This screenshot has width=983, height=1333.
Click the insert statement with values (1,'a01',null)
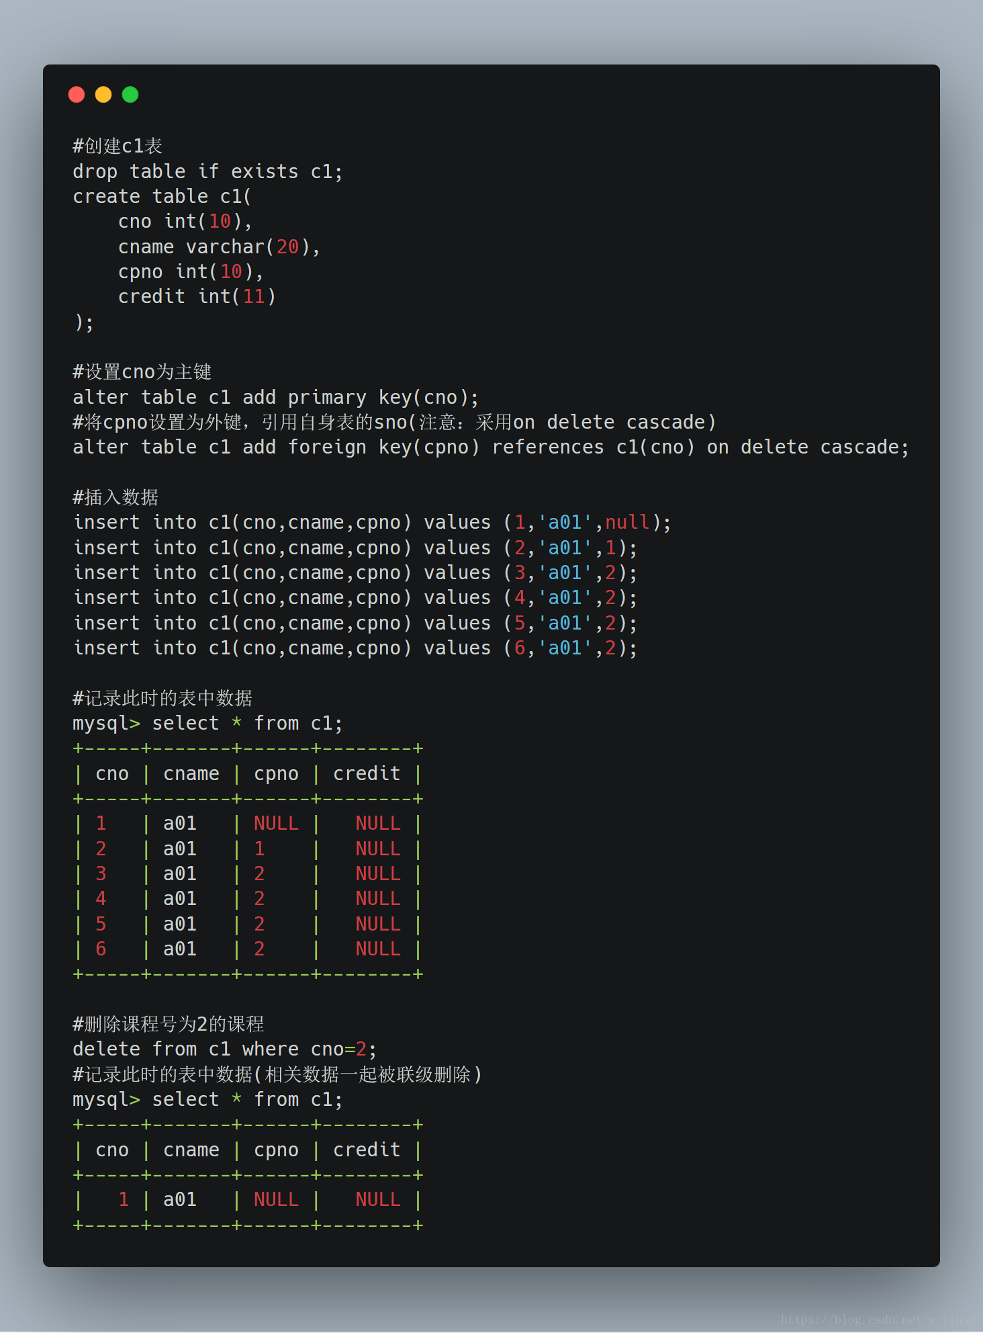tap(371, 522)
